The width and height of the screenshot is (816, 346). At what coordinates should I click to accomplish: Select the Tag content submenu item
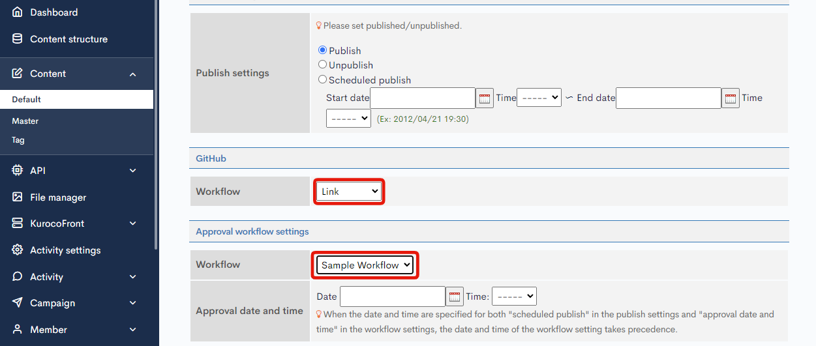[18, 140]
